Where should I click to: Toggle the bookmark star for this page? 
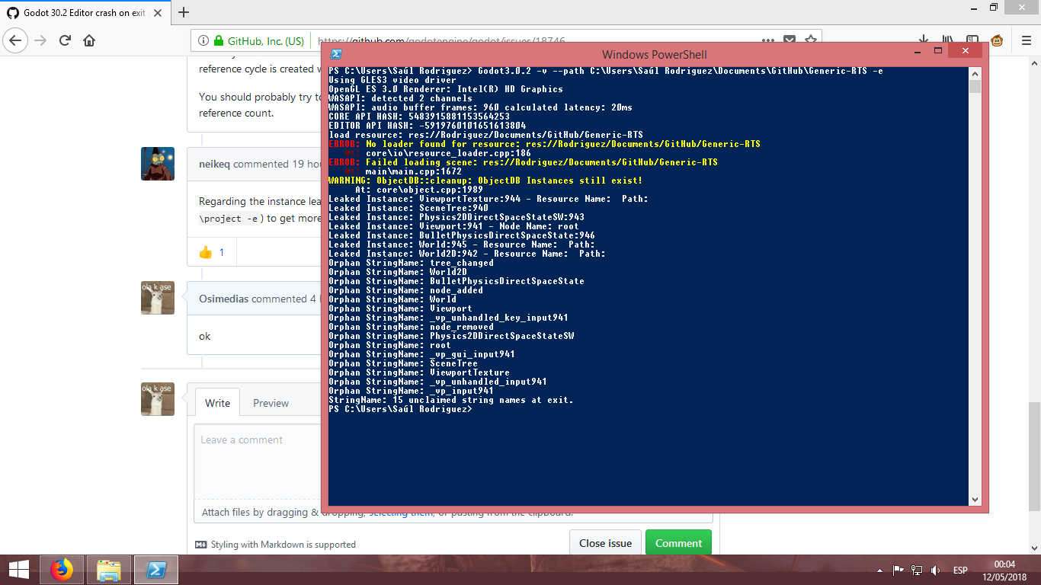point(810,40)
